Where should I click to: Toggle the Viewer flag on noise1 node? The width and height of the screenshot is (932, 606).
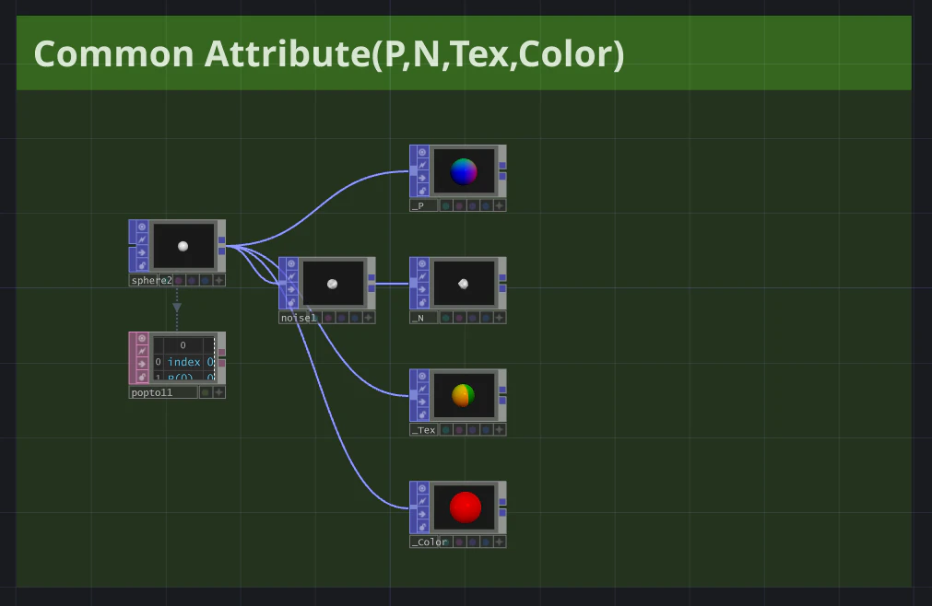291,264
